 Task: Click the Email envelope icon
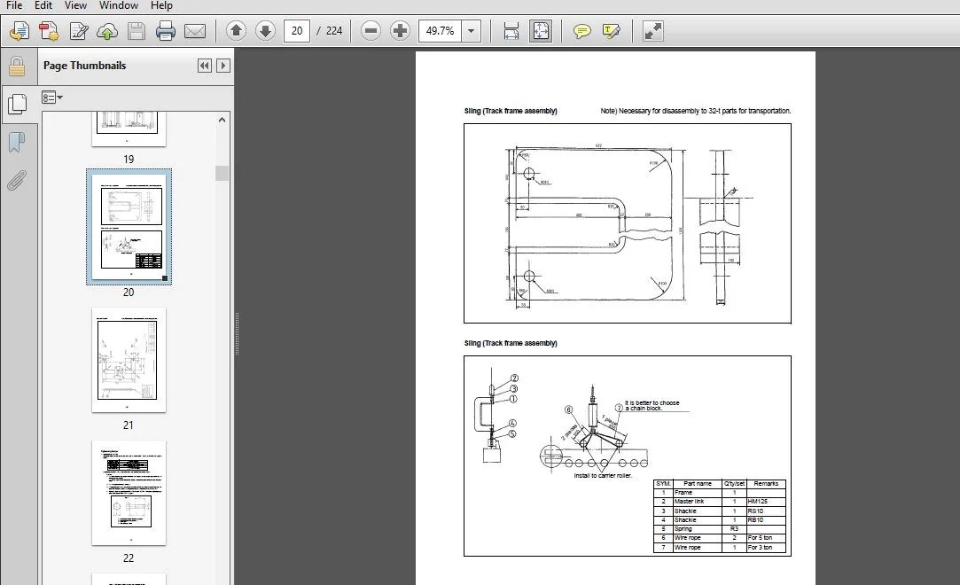[x=195, y=31]
